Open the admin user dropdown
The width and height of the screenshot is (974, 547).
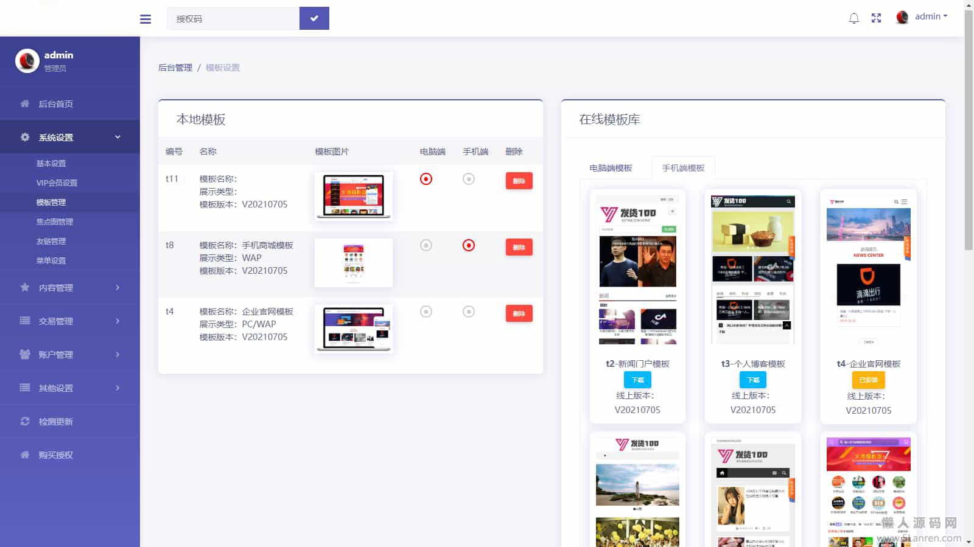923,17
